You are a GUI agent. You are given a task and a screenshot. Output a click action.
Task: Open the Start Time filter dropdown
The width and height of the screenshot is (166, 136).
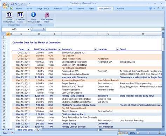click(x=46, y=49)
